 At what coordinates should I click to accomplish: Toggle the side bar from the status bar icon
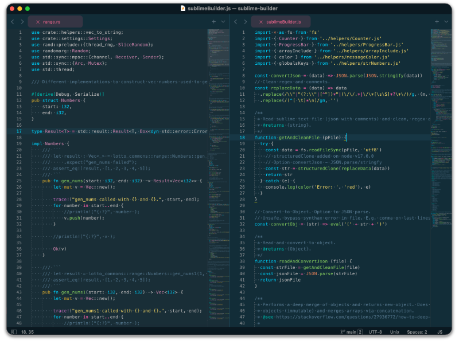pos(14,332)
